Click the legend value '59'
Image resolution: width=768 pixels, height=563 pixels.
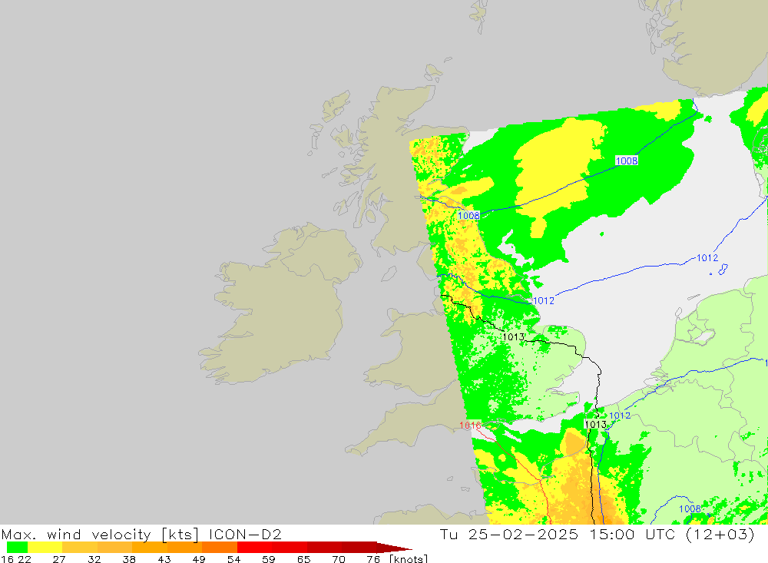(x=268, y=559)
